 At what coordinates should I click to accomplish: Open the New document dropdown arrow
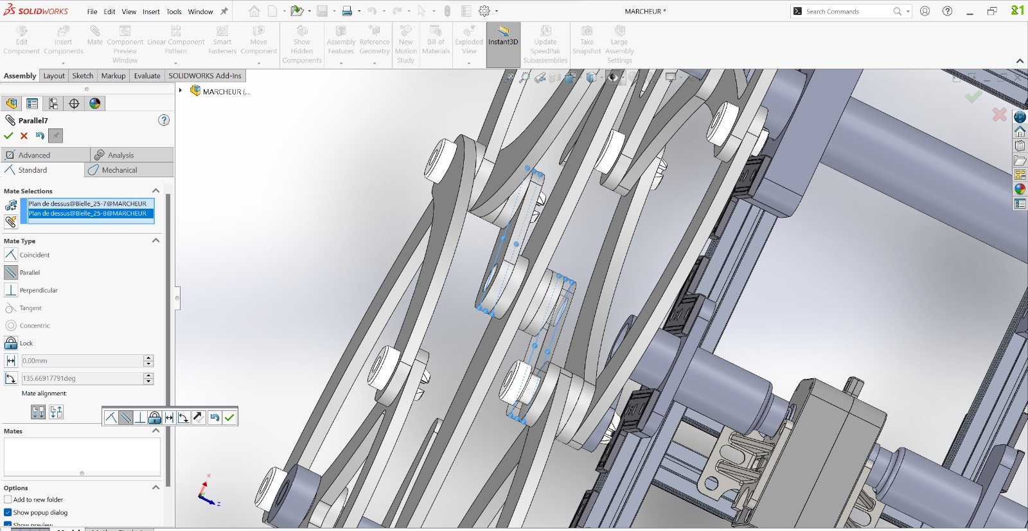click(284, 11)
